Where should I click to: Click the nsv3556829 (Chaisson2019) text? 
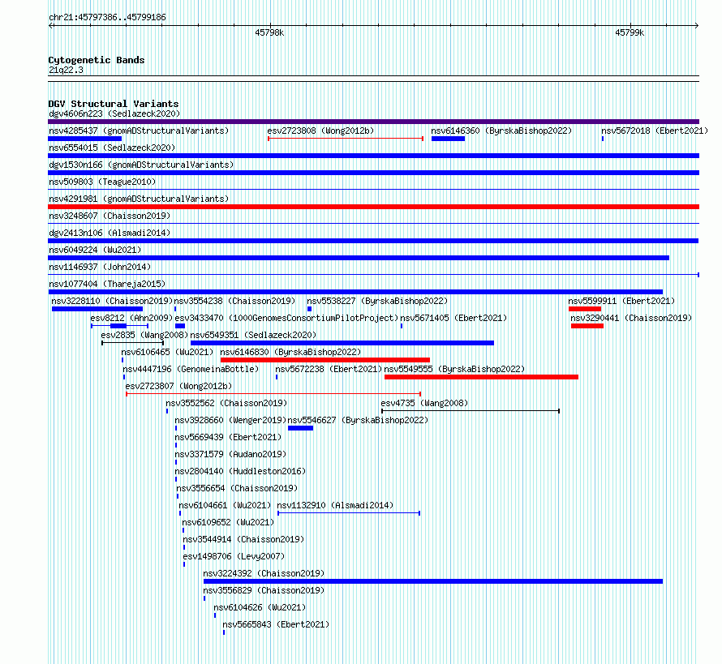coord(264,590)
